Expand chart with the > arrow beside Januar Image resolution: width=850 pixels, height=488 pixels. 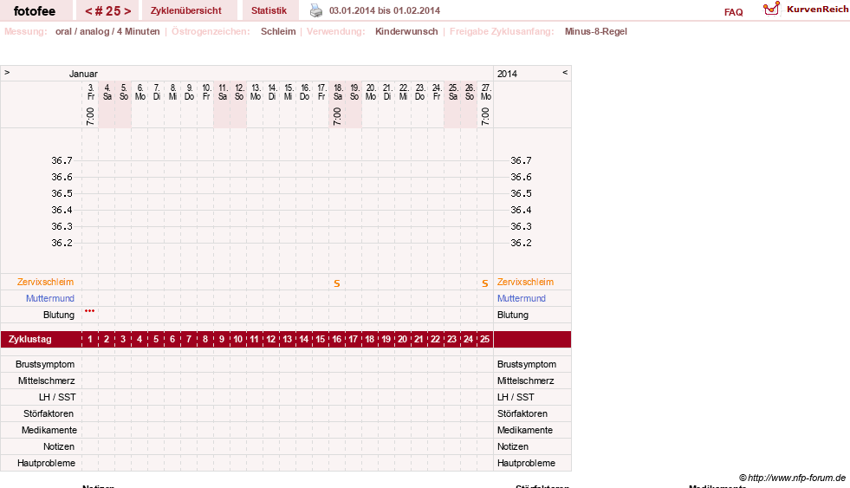tap(7, 72)
